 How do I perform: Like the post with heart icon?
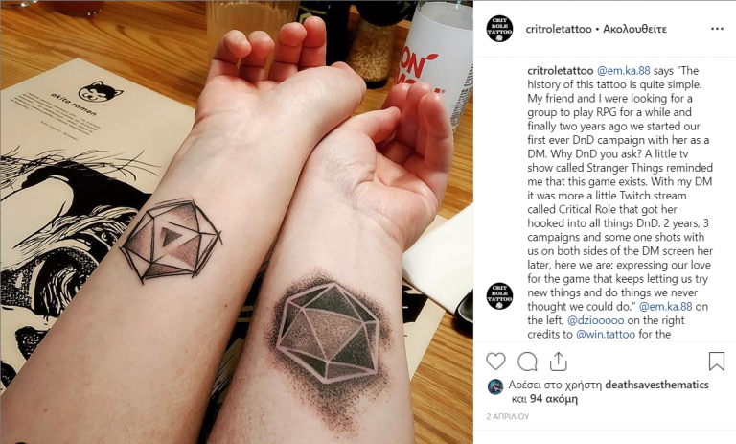coord(495,362)
